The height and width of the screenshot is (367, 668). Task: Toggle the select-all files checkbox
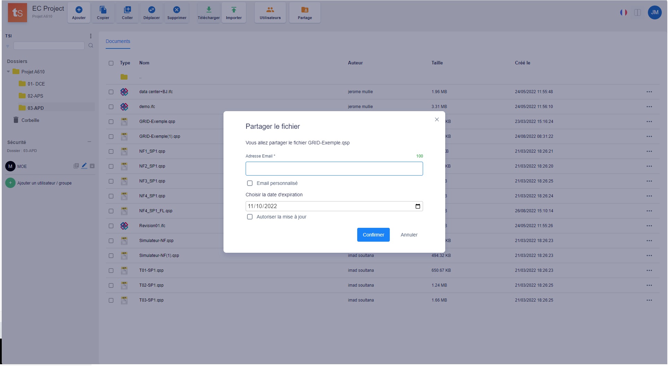point(111,63)
